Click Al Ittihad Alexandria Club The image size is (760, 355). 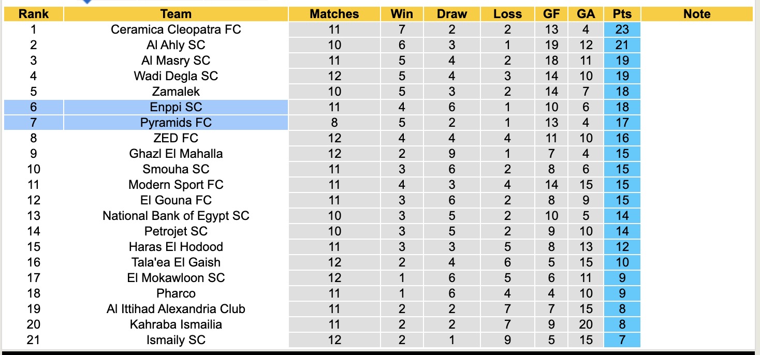point(176,309)
